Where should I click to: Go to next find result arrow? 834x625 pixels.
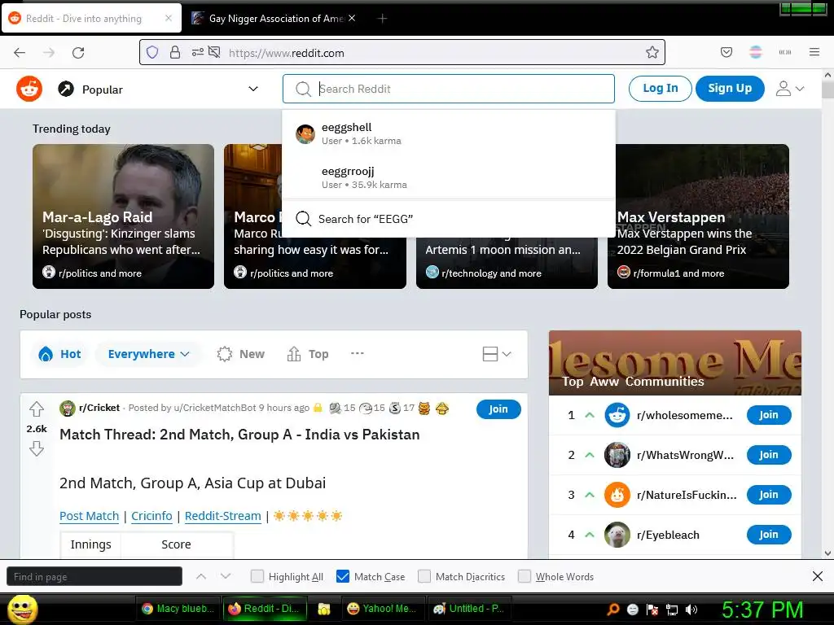(x=226, y=576)
